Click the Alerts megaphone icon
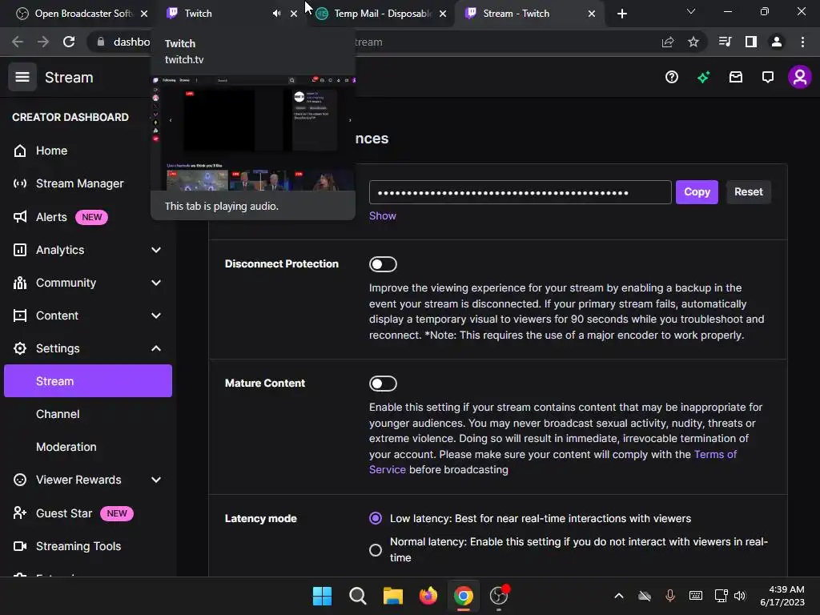The height and width of the screenshot is (615, 820). coord(20,217)
